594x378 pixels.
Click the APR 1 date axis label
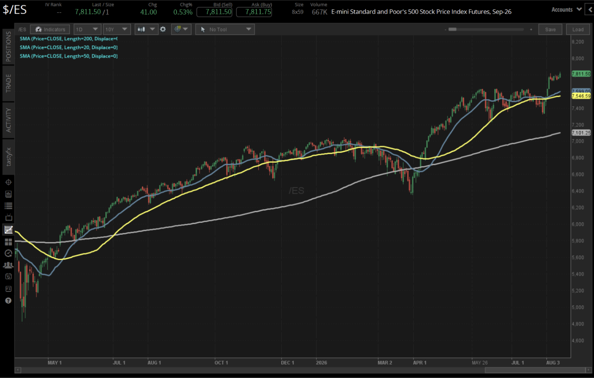click(420, 362)
